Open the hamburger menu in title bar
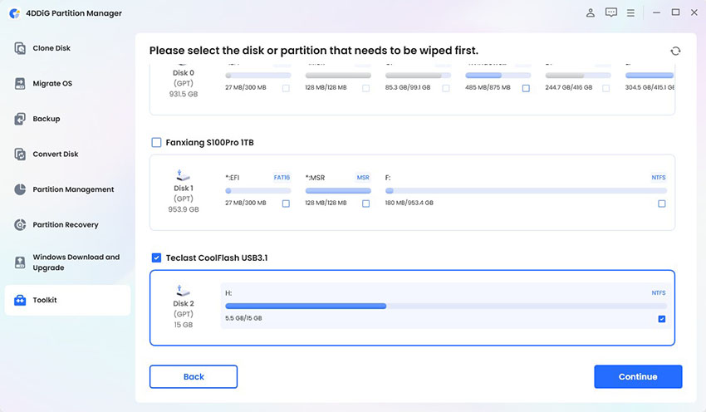706x412 pixels. [631, 13]
